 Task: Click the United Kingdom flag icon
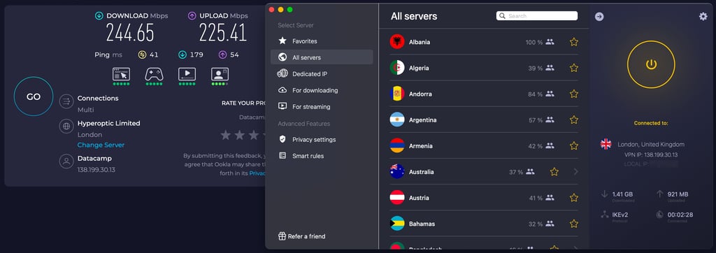tap(606, 144)
